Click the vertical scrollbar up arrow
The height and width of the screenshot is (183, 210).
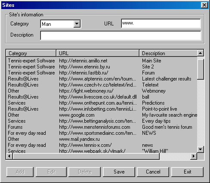[201, 53]
